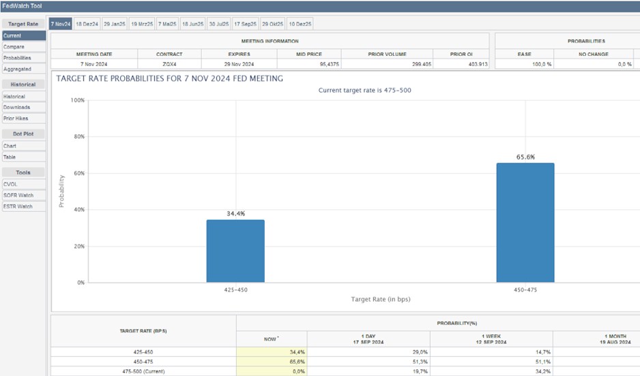Open the Historical item under Historical section
The width and height of the screenshot is (640, 376).
point(24,97)
